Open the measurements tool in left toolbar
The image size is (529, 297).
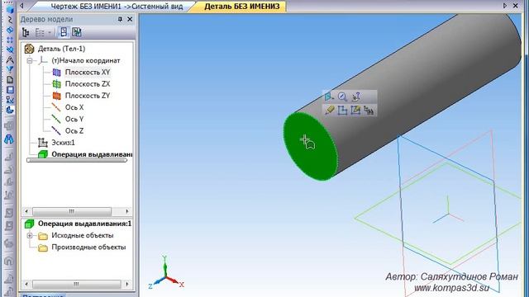pyautogui.click(x=9, y=100)
